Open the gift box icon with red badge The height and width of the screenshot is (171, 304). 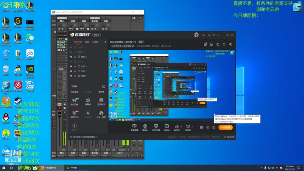pyautogui.click(x=205, y=44)
